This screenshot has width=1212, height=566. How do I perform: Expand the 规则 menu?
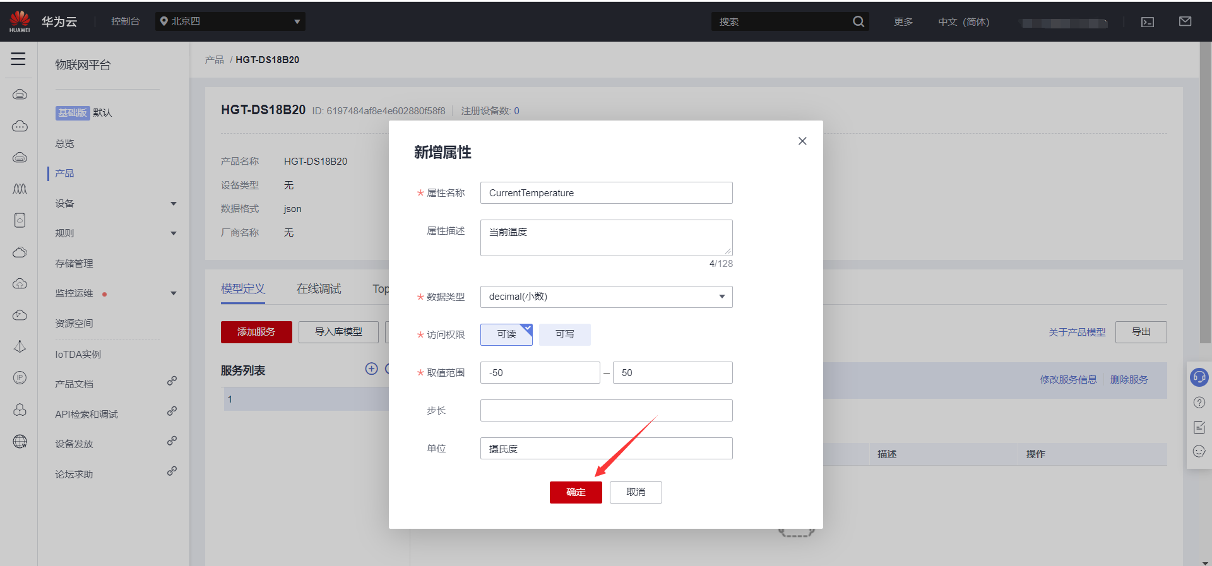[x=174, y=233]
